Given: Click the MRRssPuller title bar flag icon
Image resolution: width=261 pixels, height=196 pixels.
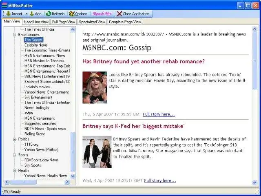Looking at the screenshot, I should [x=4, y=5].
